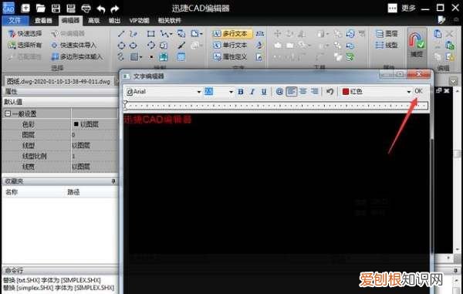
Task: Click the undo icon in text editor
Action: [330, 92]
